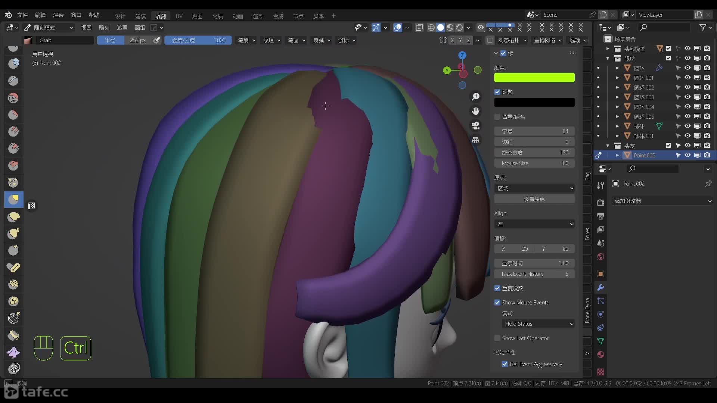The height and width of the screenshot is (403, 717).
Task: Select solid viewport shading mode
Action: coord(441,28)
